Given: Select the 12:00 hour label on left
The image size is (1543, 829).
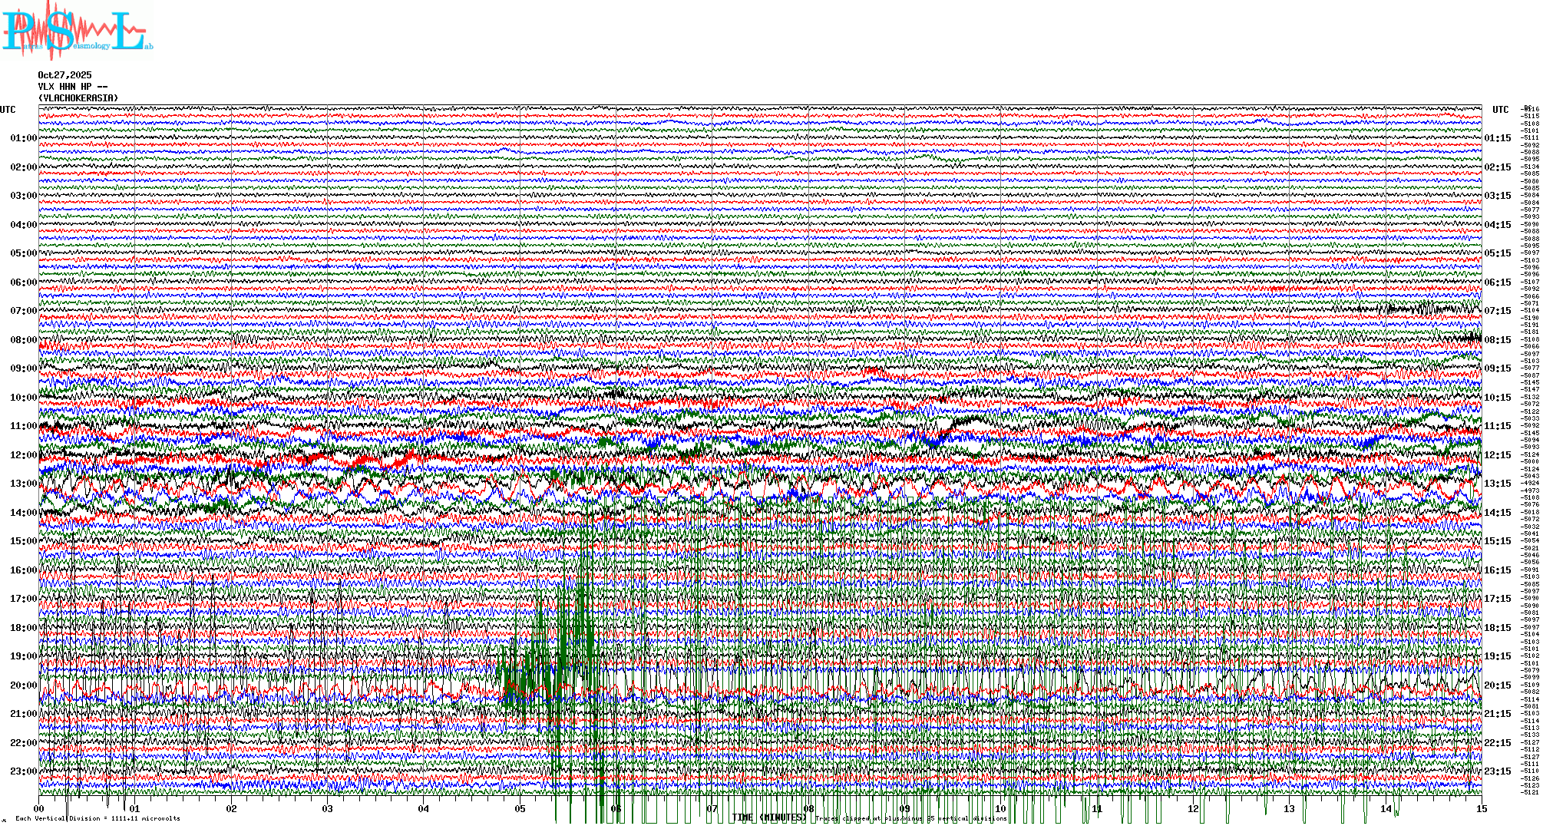Looking at the screenshot, I should click(23, 455).
